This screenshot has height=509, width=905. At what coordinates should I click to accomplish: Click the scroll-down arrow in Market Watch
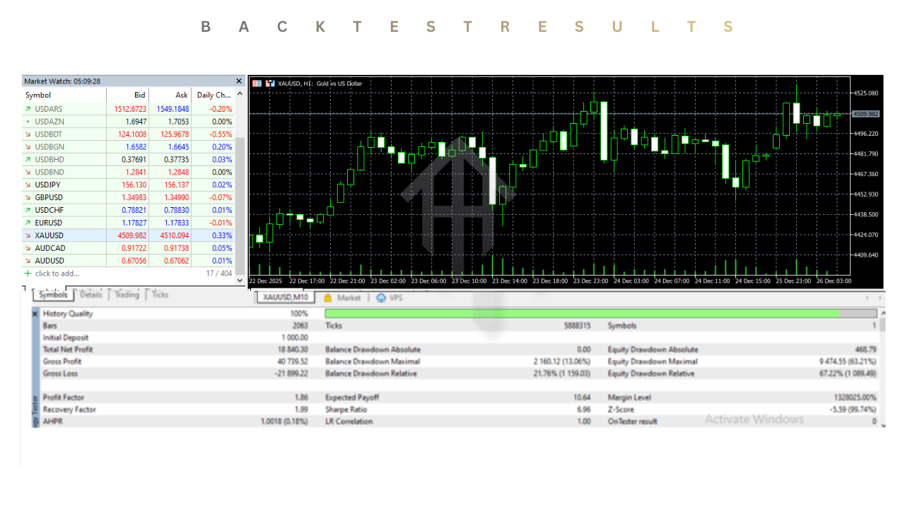[239, 281]
